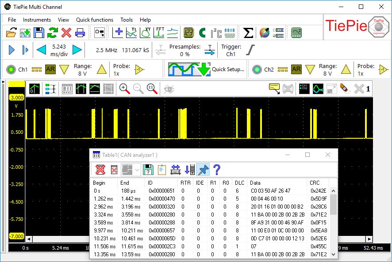Increase Ch2 range with up triangle
The image size is (392, 262).
coord(346,69)
